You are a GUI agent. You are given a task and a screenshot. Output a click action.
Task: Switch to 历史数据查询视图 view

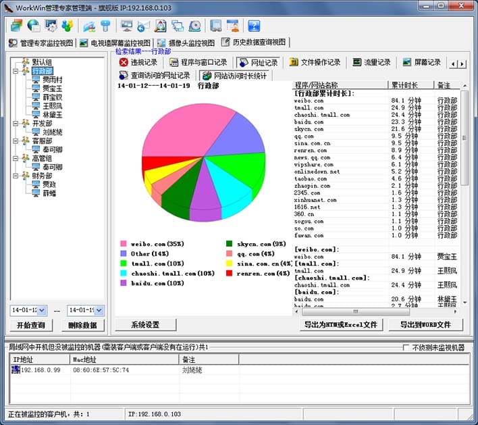pos(254,42)
